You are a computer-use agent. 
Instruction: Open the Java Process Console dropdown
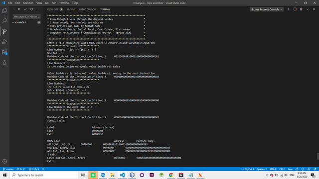point(267,9)
